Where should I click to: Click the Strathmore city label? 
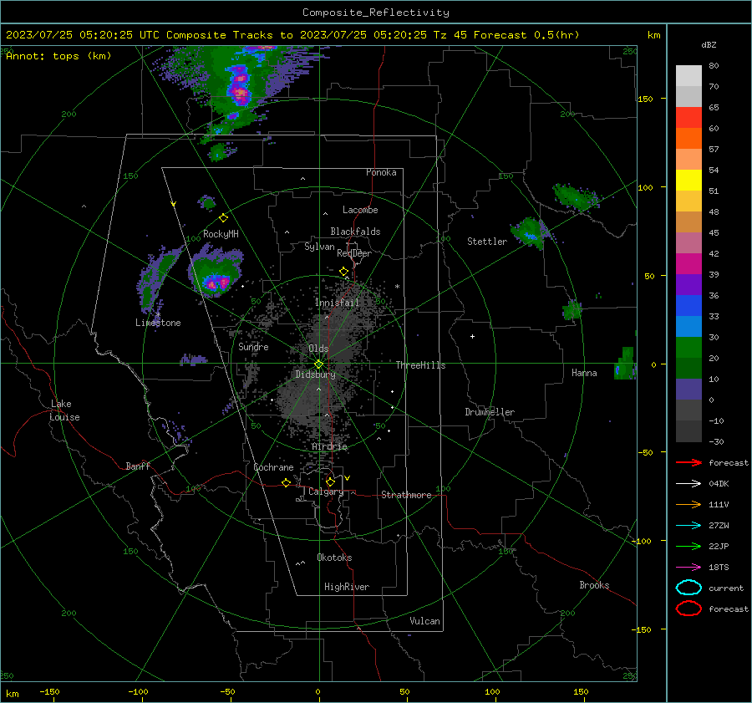[x=406, y=495]
